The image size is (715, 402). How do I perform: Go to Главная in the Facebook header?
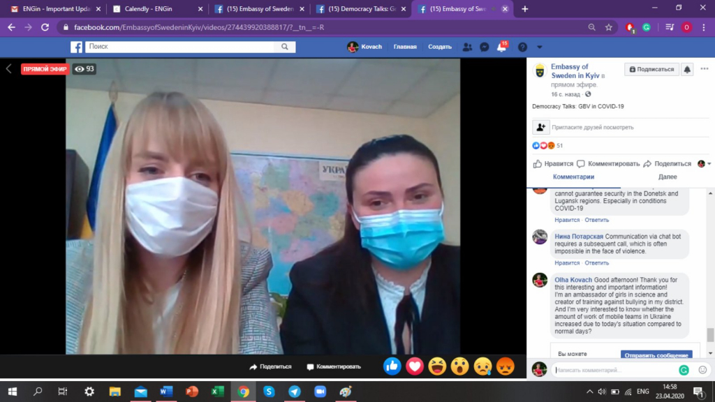click(x=405, y=47)
